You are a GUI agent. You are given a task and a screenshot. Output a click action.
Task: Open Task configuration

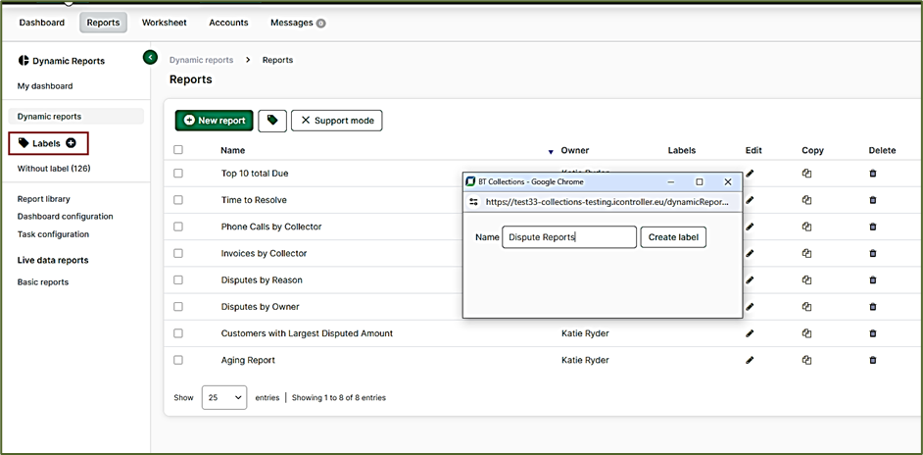53,234
